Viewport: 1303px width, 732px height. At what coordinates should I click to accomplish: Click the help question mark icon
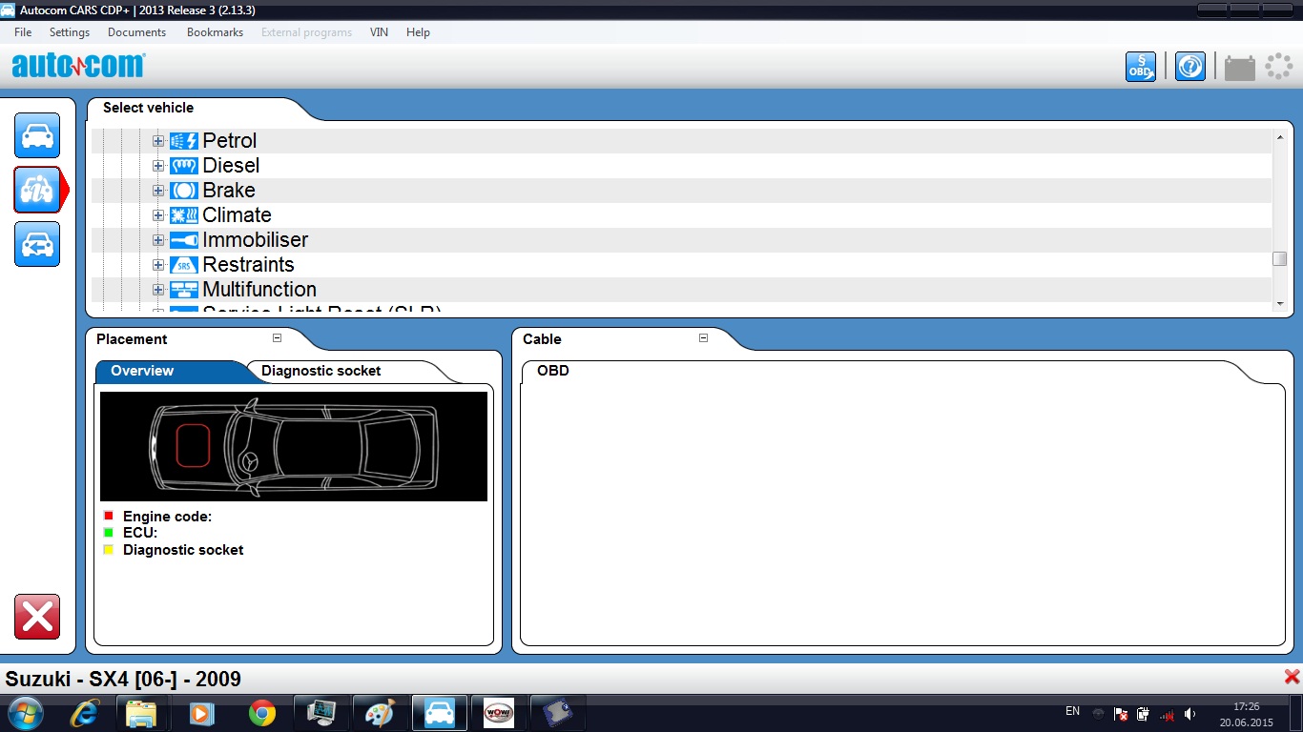[x=1190, y=67]
